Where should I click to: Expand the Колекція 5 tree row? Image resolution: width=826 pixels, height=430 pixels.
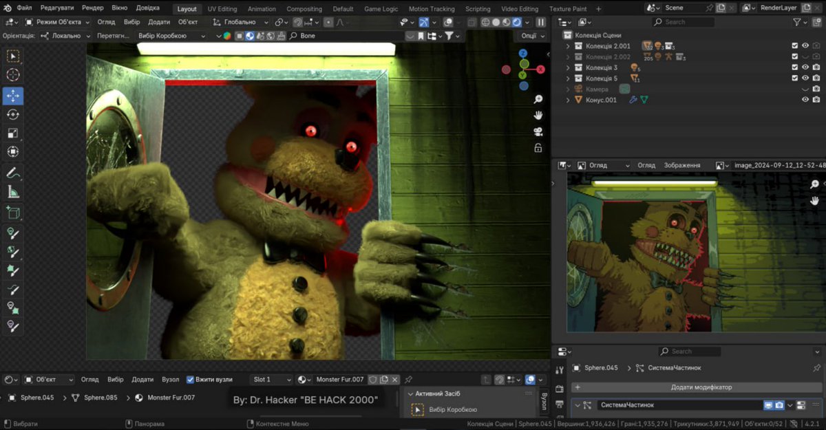[568, 78]
